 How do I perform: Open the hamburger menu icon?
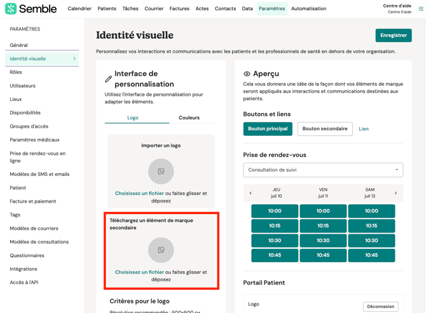[420, 9]
